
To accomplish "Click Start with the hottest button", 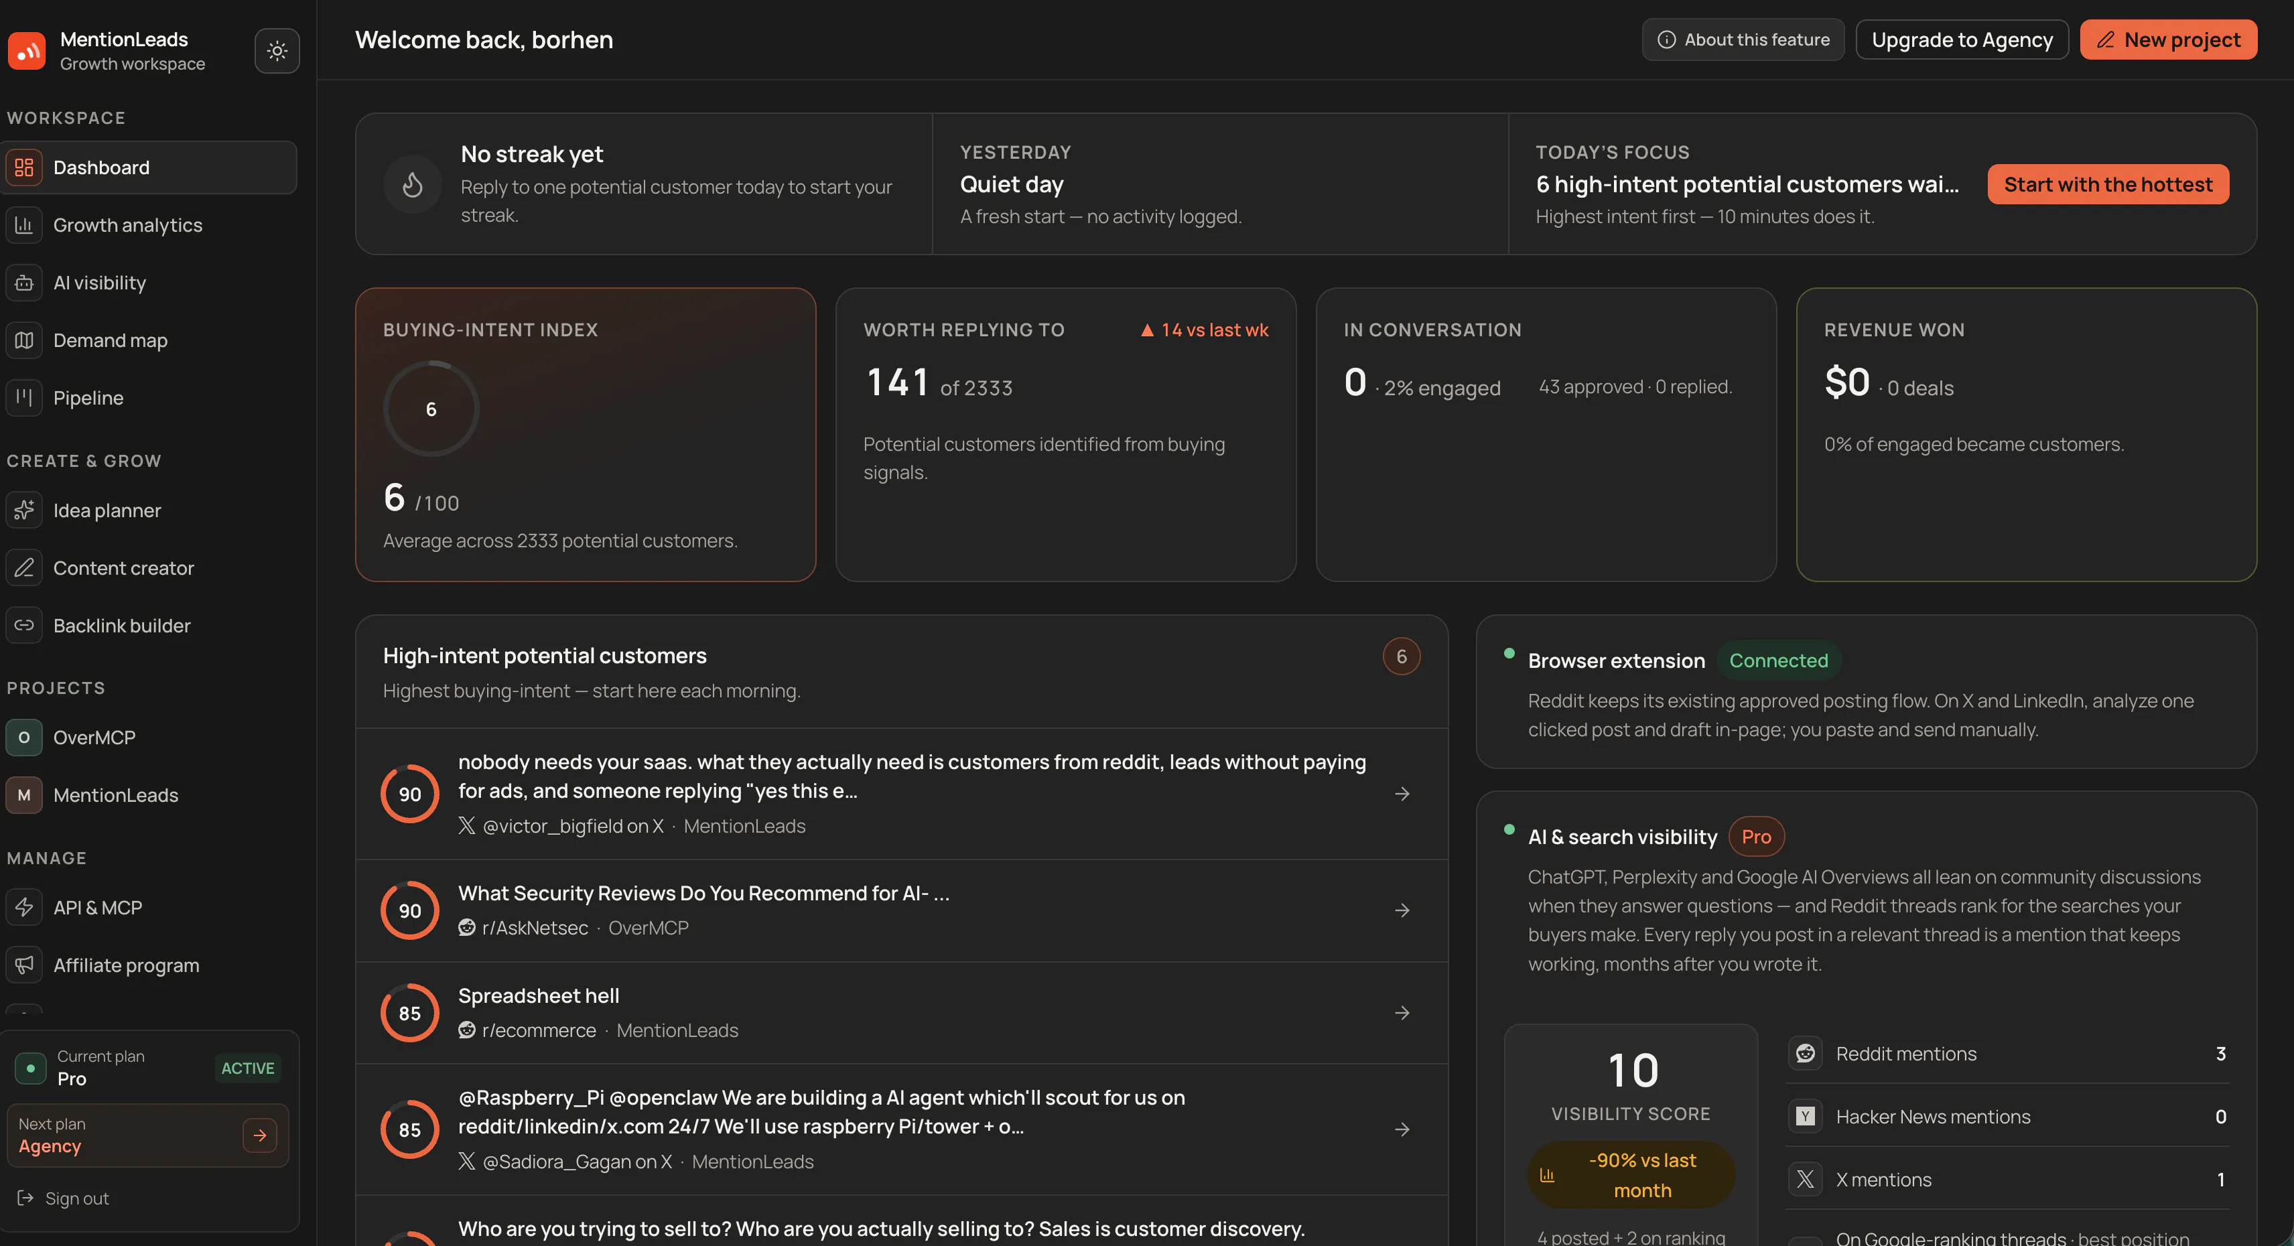I will click(2108, 184).
